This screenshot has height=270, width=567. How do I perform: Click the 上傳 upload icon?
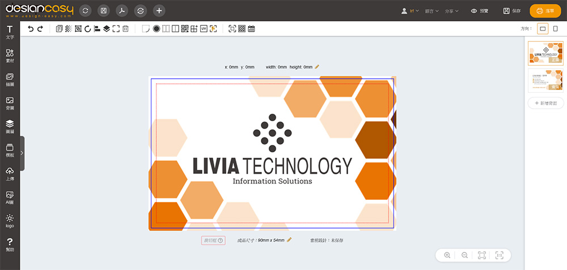coord(10,174)
